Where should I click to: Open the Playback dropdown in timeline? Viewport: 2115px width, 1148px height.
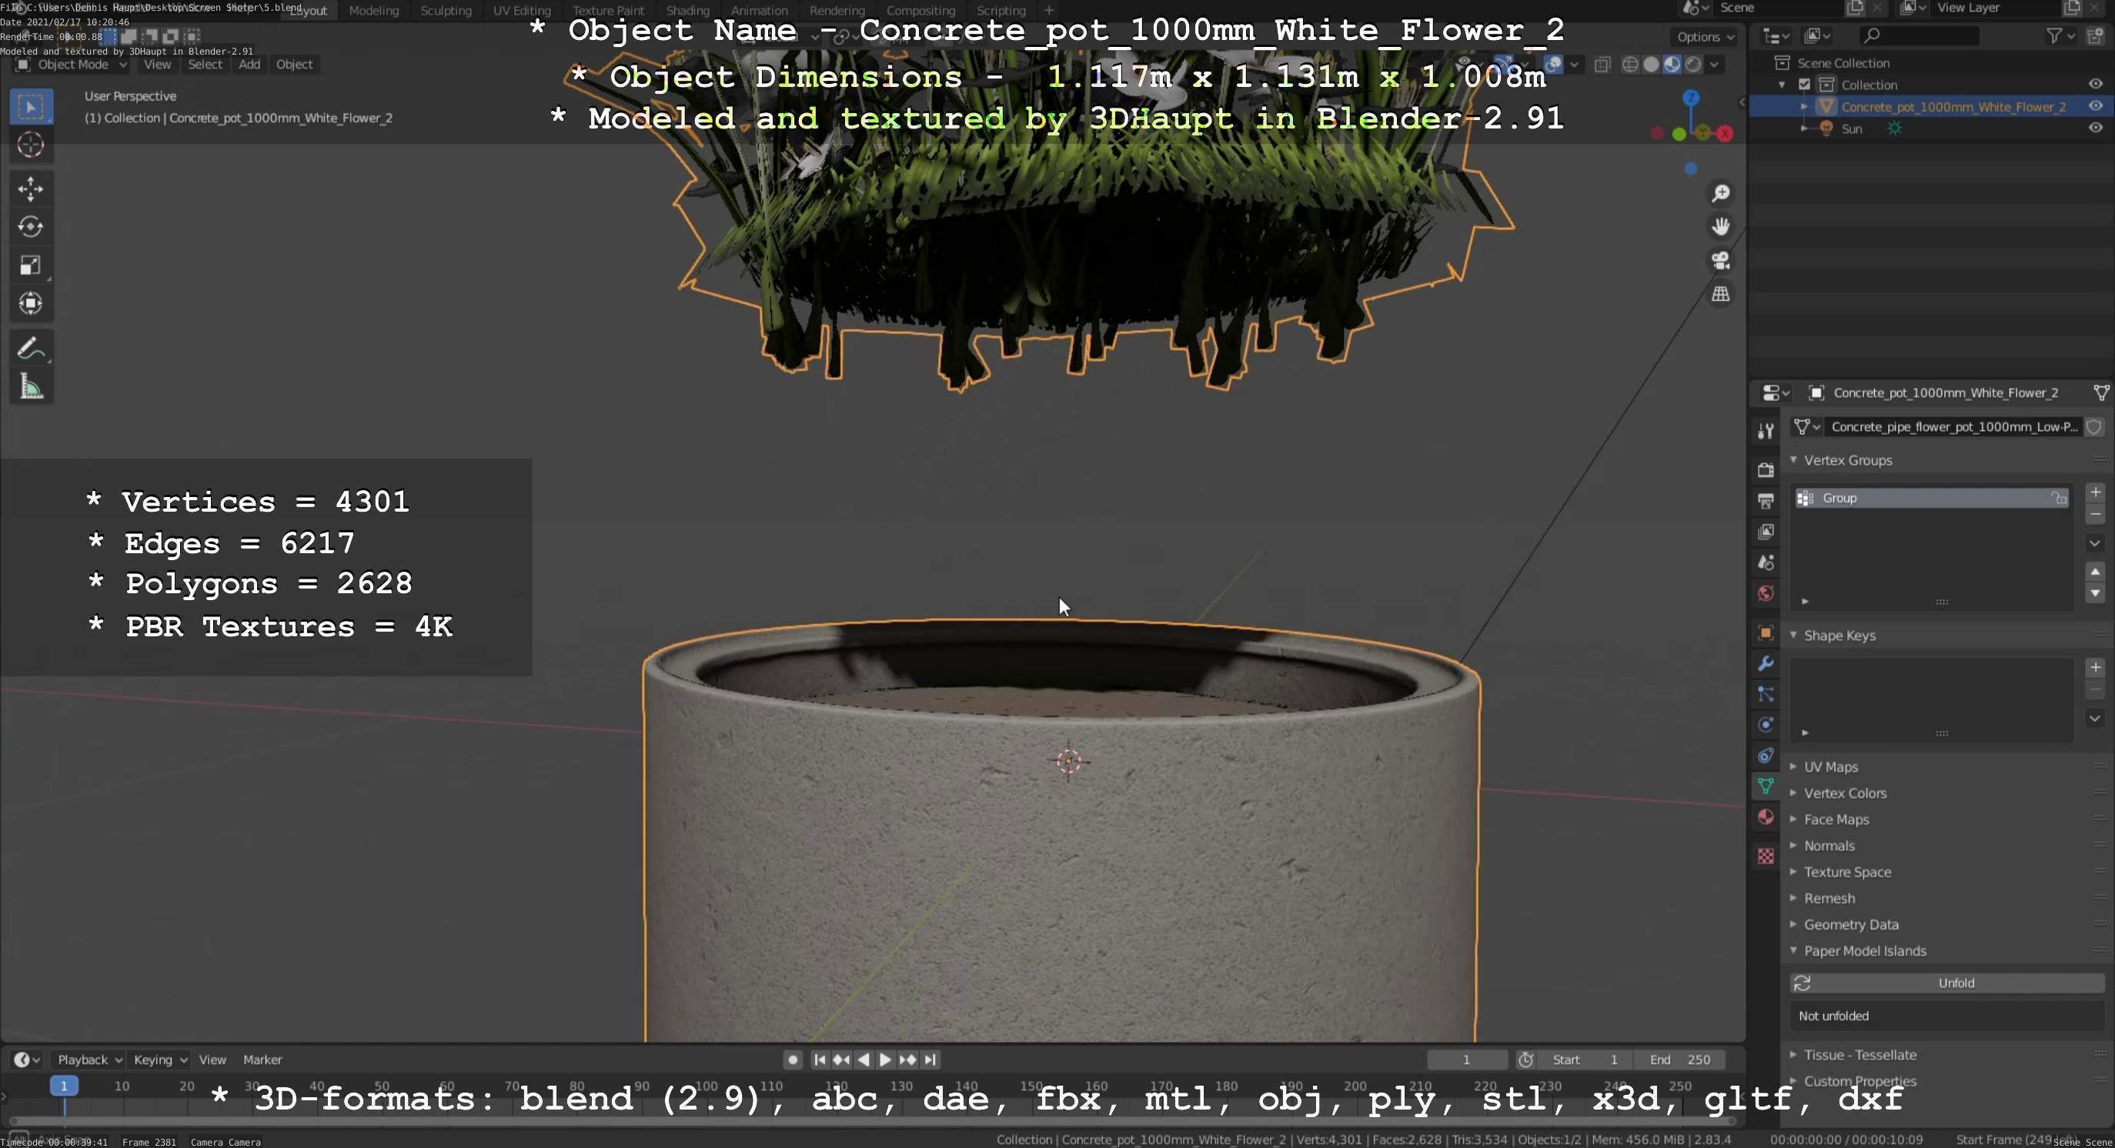coord(89,1060)
